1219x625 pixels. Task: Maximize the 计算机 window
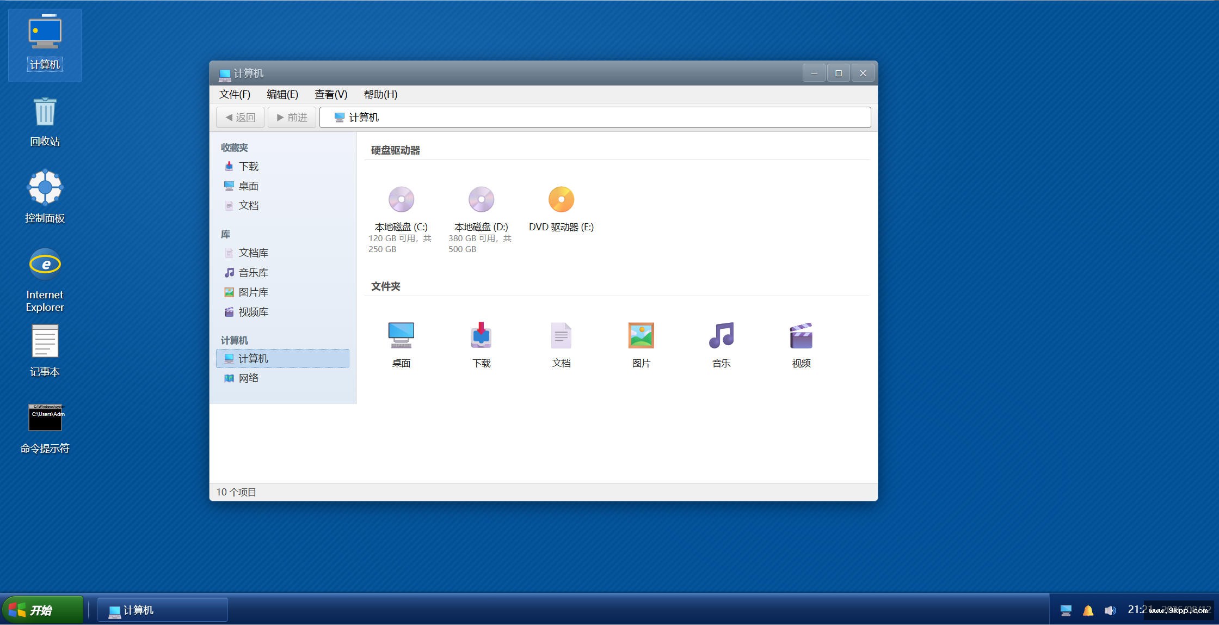tap(839, 73)
